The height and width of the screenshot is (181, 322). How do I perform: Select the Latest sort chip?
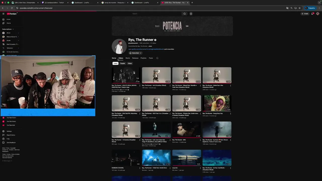(x=115, y=63)
